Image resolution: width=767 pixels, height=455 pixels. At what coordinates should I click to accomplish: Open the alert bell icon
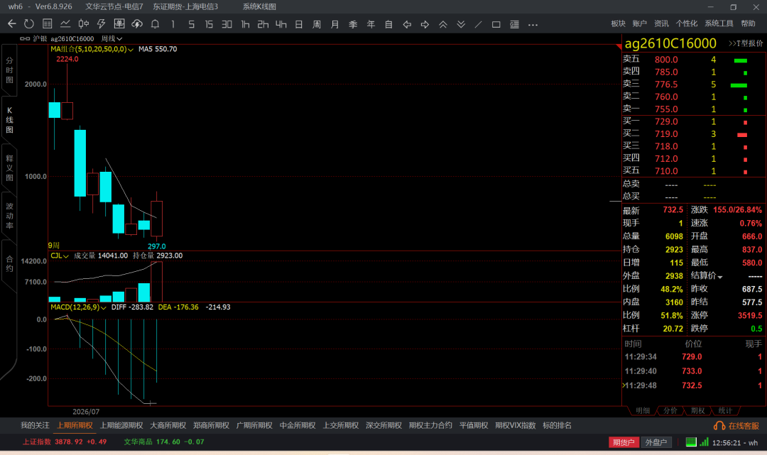coord(155,24)
